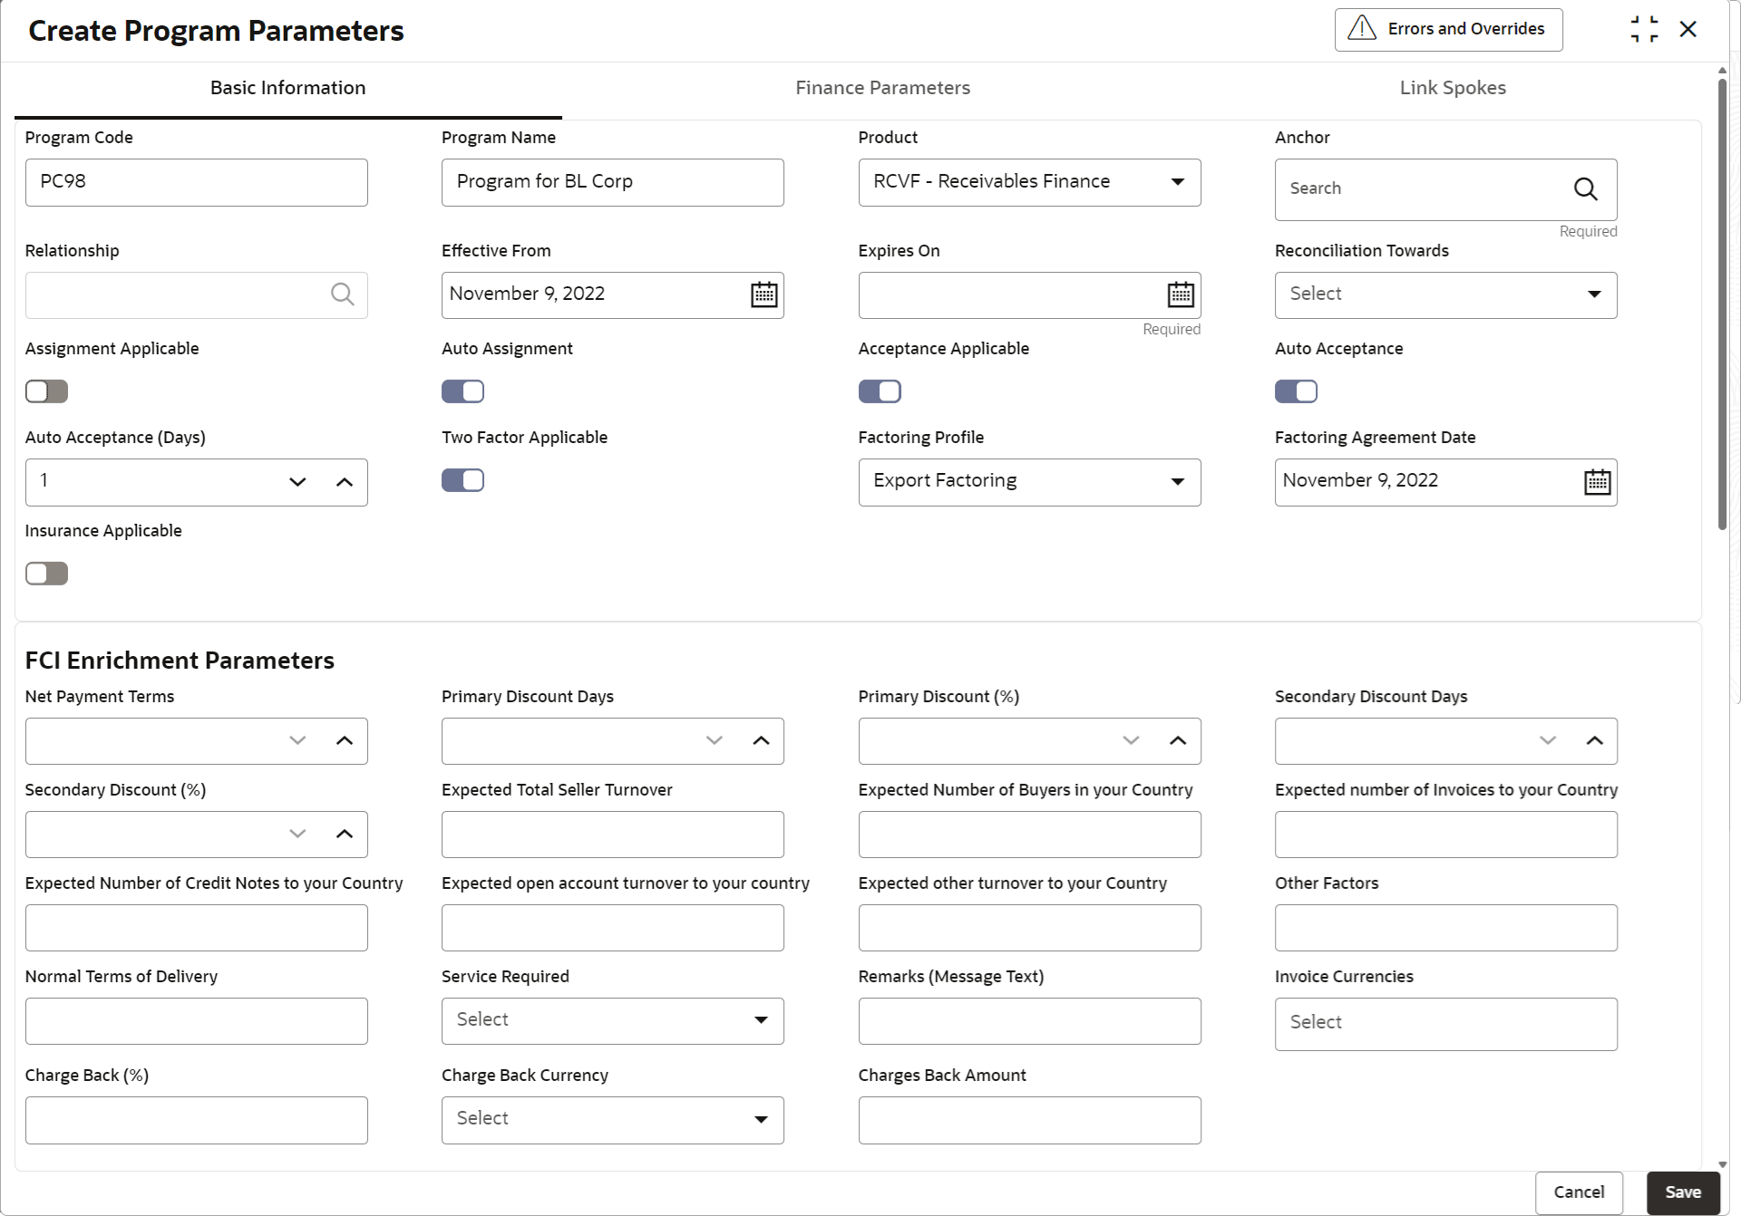Image resolution: width=1741 pixels, height=1216 pixels.
Task: Toggle Insurance Applicable switch on
Action: [x=46, y=574]
